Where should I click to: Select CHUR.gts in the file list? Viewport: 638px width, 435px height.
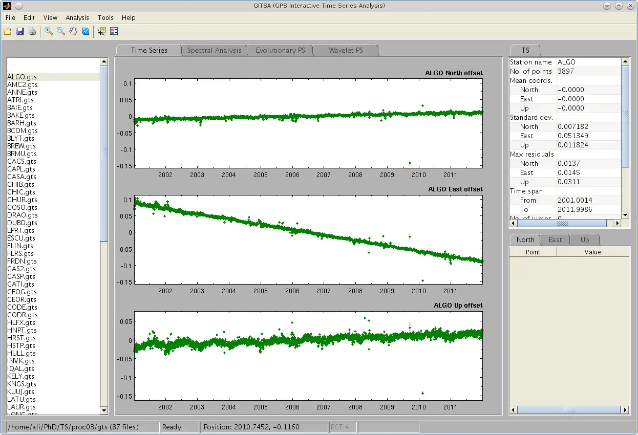(x=22, y=200)
